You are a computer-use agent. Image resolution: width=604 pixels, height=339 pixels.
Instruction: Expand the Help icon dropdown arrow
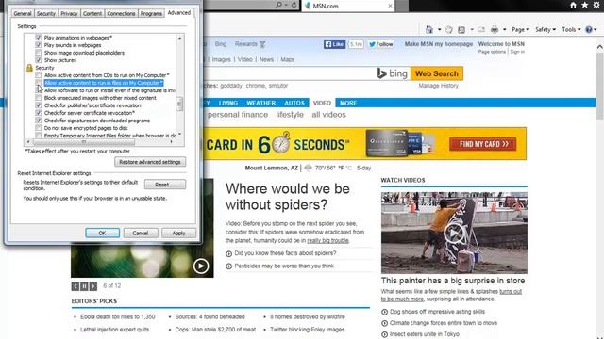coord(596,29)
